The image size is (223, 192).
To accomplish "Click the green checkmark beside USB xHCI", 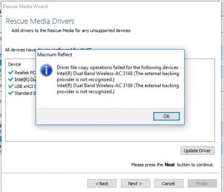I will pos(11,86).
